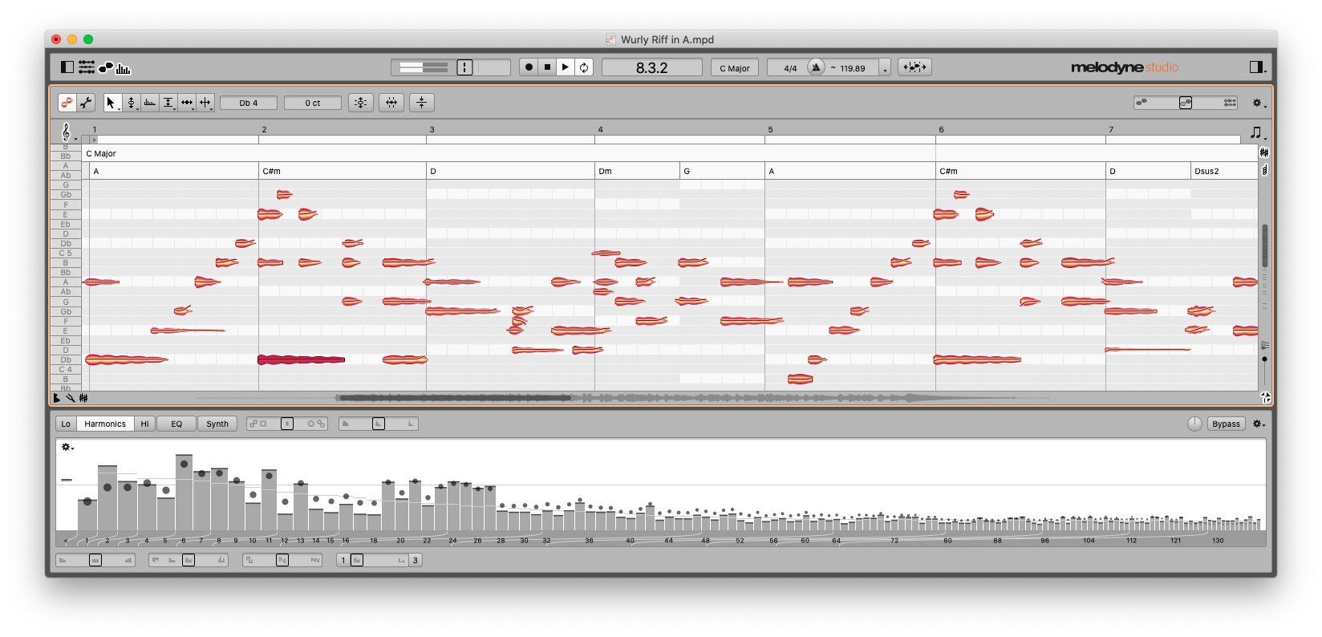Toggle cycle loop playback
This screenshot has height=637, width=1322.
tap(584, 67)
